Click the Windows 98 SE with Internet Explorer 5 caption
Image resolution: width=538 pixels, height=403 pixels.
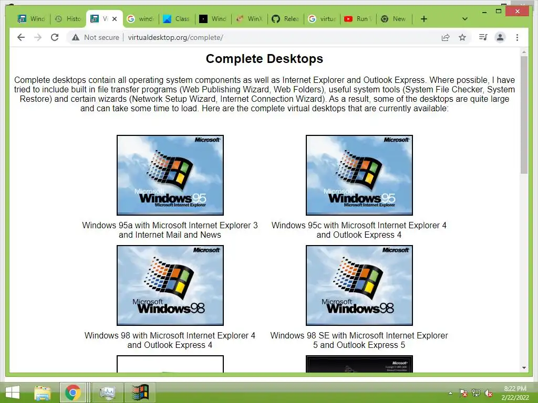pyautogui.click(x=359, y=340)
